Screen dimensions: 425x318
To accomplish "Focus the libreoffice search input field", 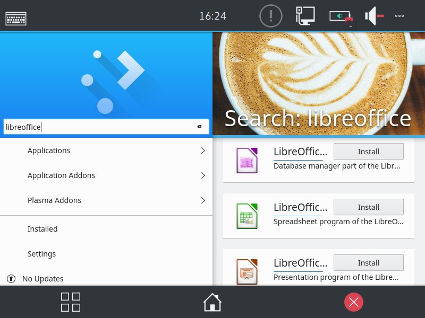I will pyautogui.click(x=106, y=127).
